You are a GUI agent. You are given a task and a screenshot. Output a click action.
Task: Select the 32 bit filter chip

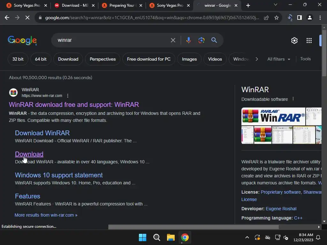click(x=18, y=59)
